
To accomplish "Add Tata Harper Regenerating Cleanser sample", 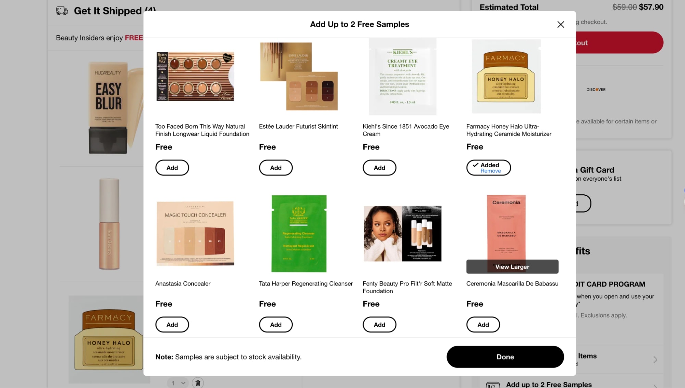I will [x=276, y=325].
